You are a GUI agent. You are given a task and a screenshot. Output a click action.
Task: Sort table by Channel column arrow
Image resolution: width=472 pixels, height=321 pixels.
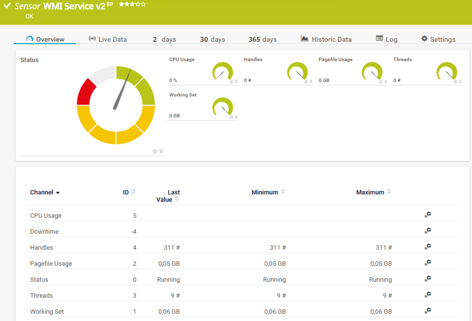(x=58, y=193)
